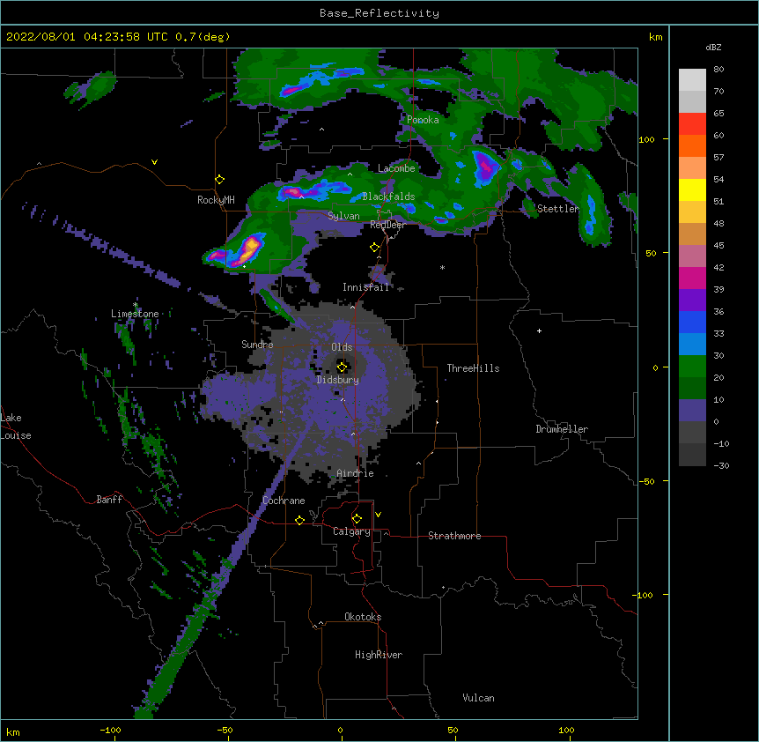Image resolution: width=759 pixels, height=742 pixels.
Task: Pick the violet 36-39 dBZ legend swatch
Action: pyautogui.click(x=692, y=301)
